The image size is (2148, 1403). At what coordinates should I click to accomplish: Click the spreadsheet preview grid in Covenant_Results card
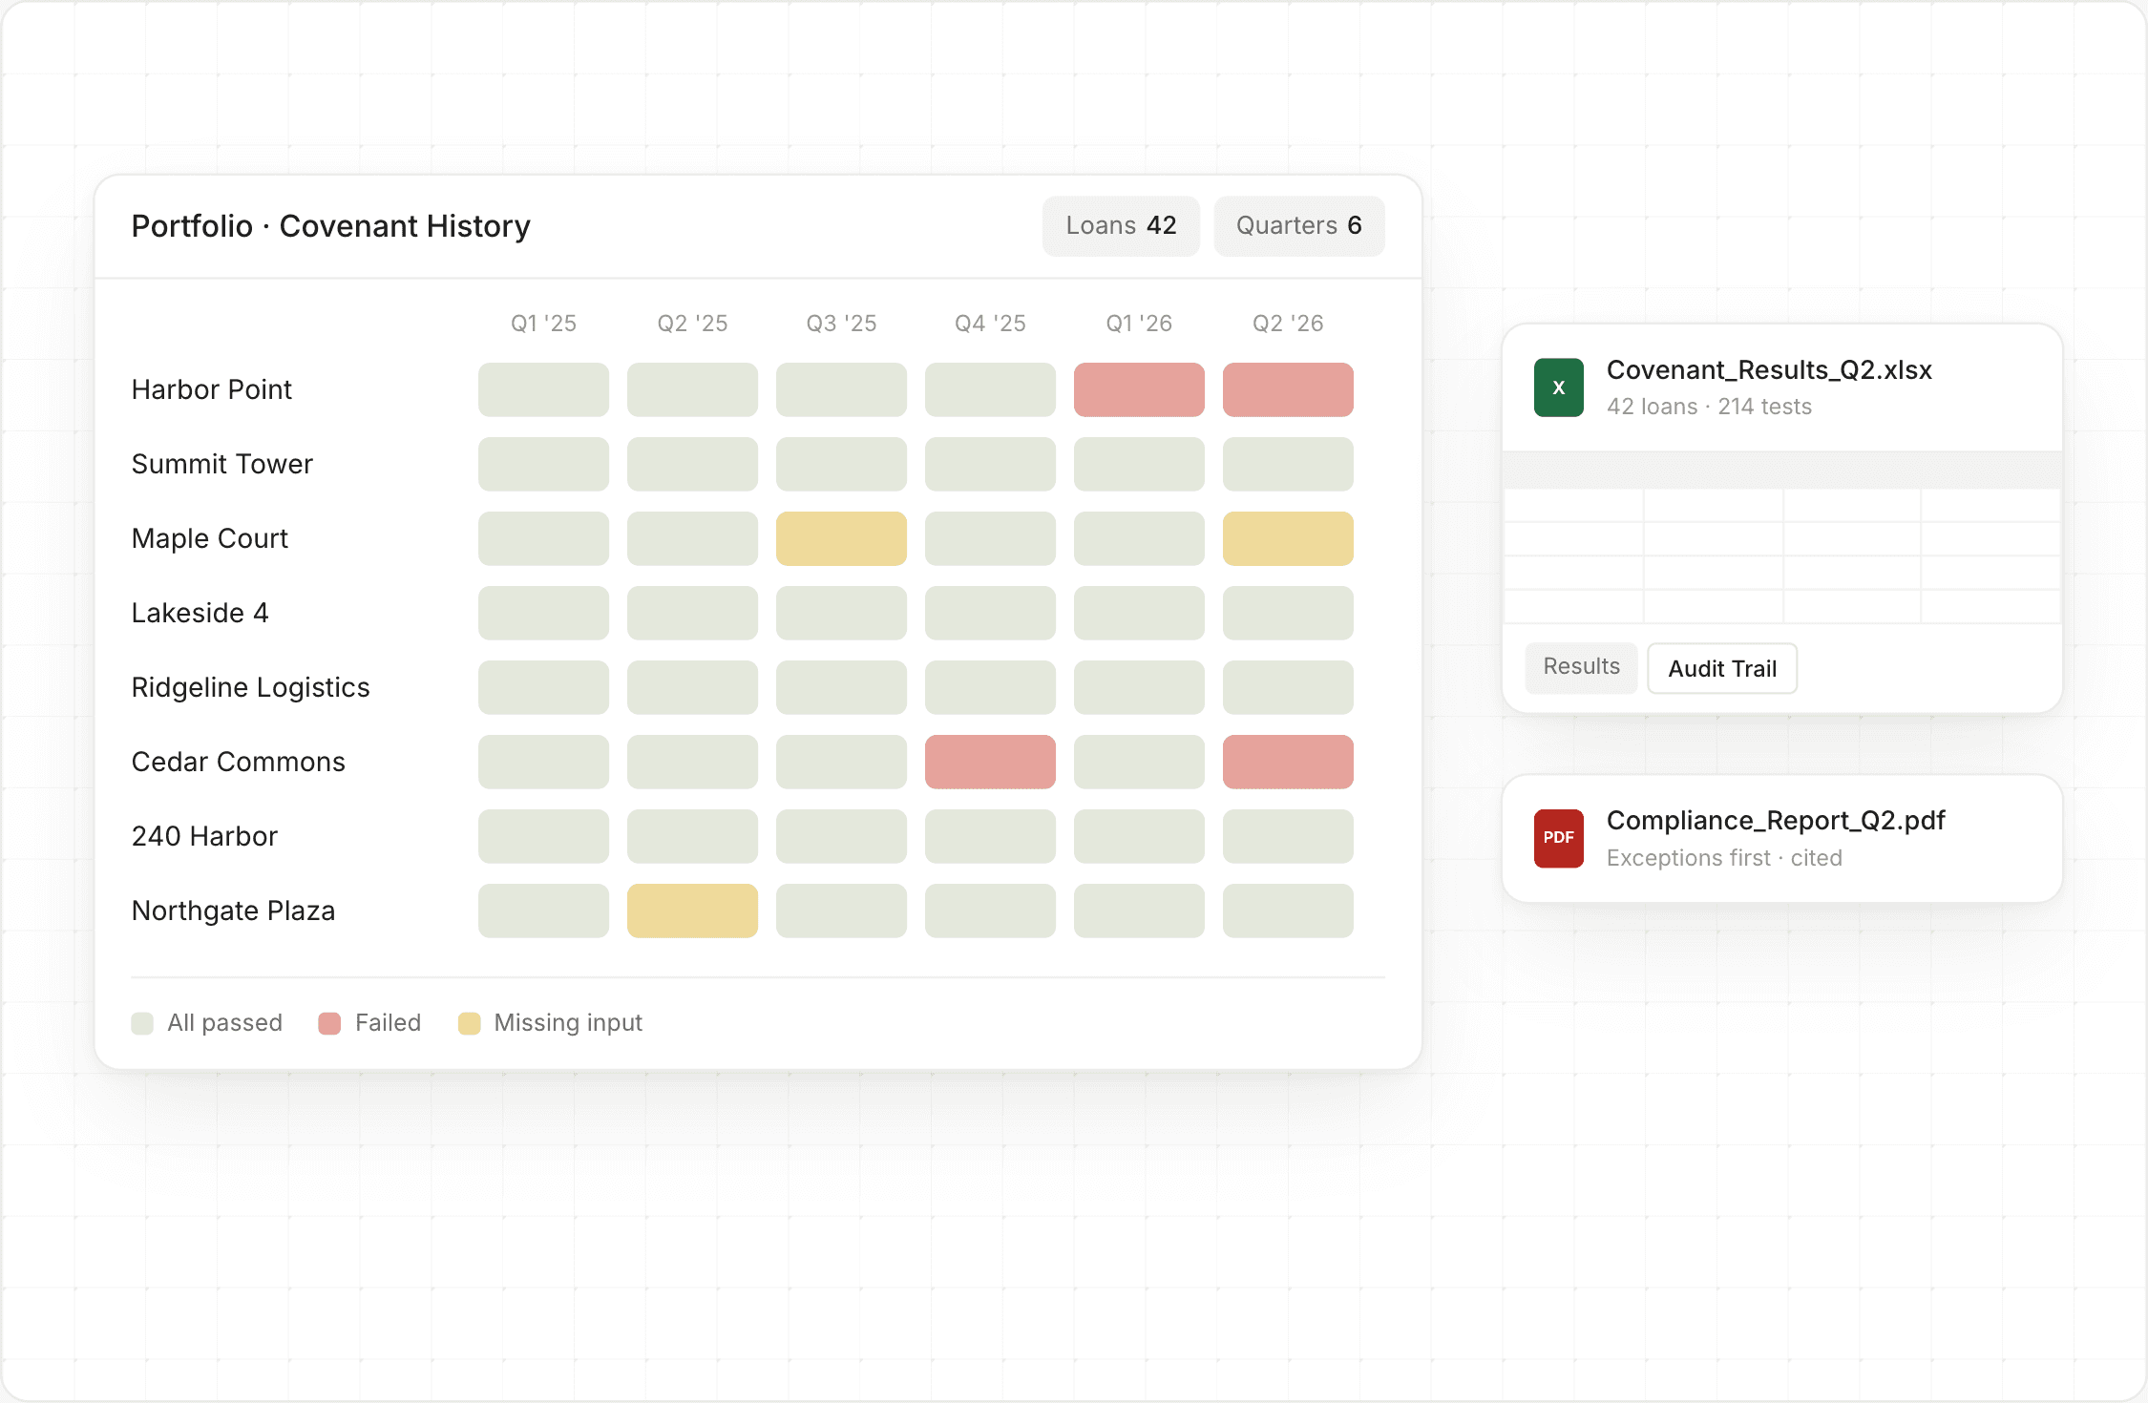pyautogui.click(x=1781, y=537)
